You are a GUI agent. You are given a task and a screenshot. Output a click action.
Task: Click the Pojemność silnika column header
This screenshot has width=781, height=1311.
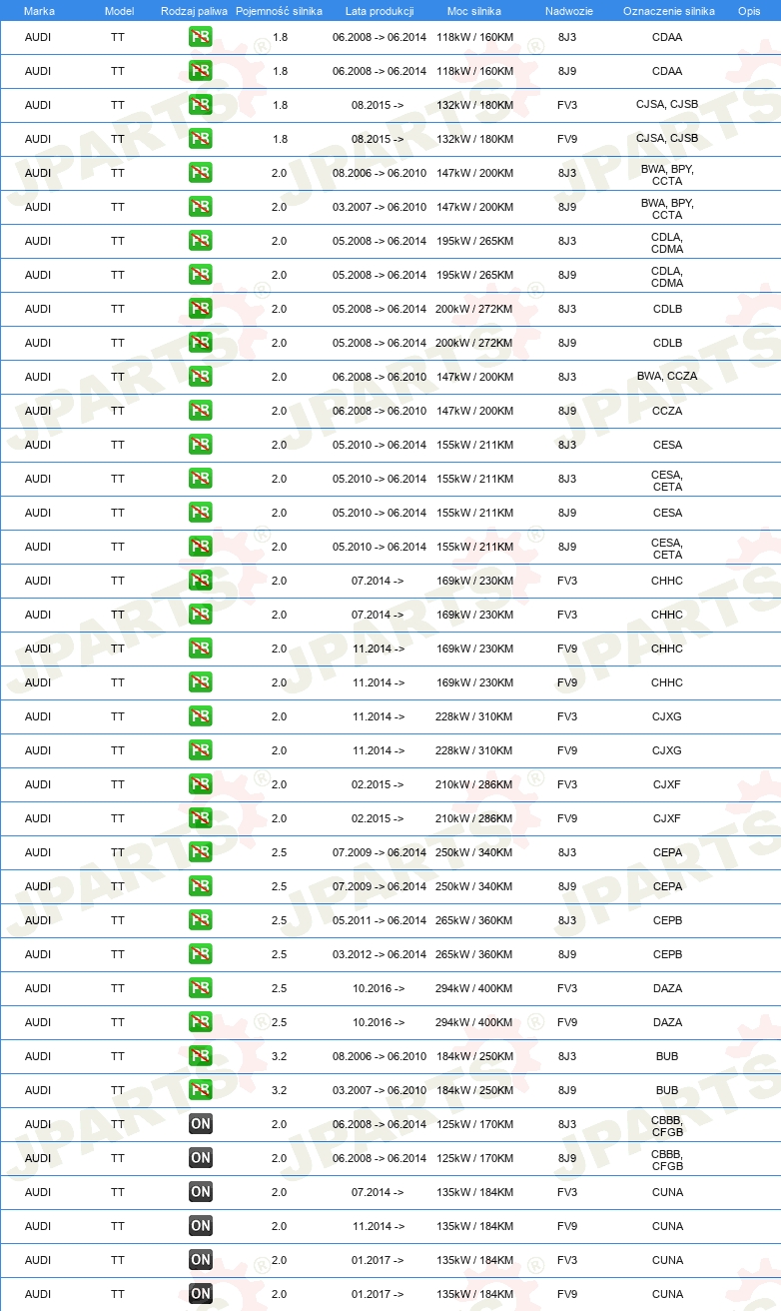click(280, 10)
